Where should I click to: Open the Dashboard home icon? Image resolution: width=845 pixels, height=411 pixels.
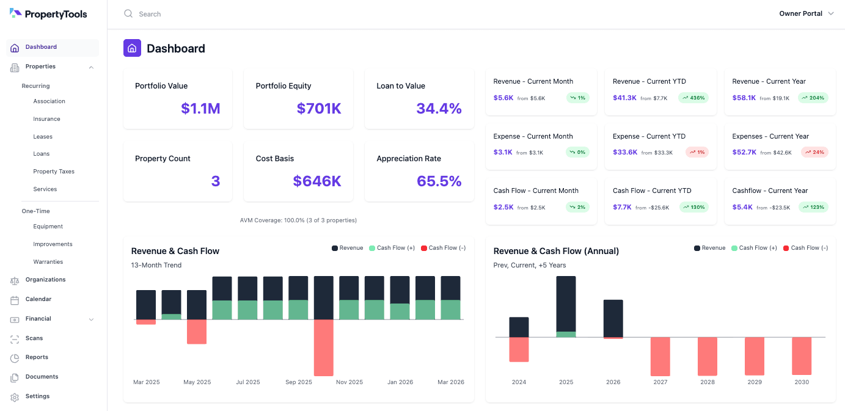13,47
